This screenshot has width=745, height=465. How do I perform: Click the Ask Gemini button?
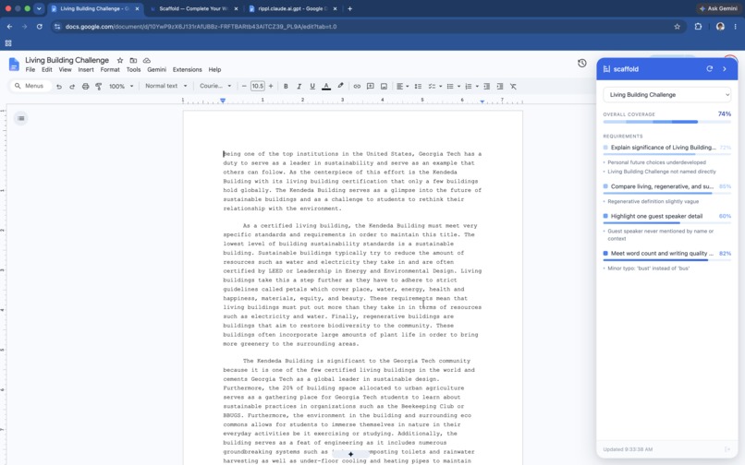click(718, 8)
